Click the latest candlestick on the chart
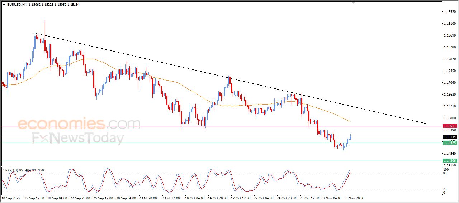The image size is (459, 203). [x=350, y=137]
